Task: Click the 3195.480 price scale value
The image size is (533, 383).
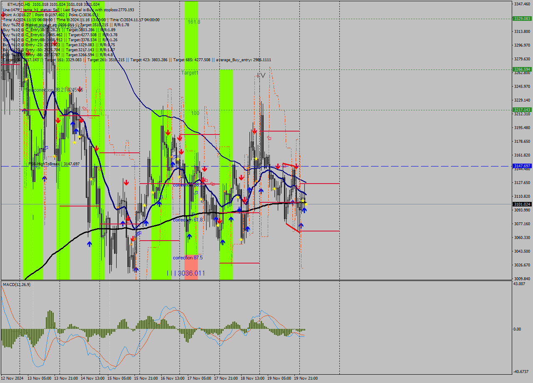Action: pyautogui.click(x=522, y=127)
